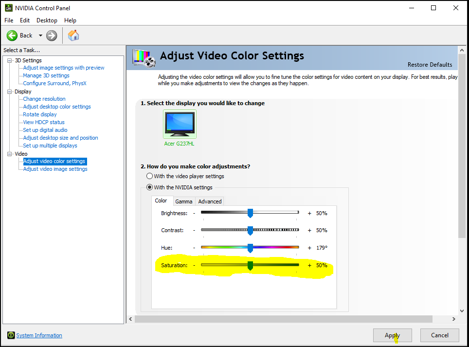Maximize the NVIDIA Control Panel window

(433, 8)
